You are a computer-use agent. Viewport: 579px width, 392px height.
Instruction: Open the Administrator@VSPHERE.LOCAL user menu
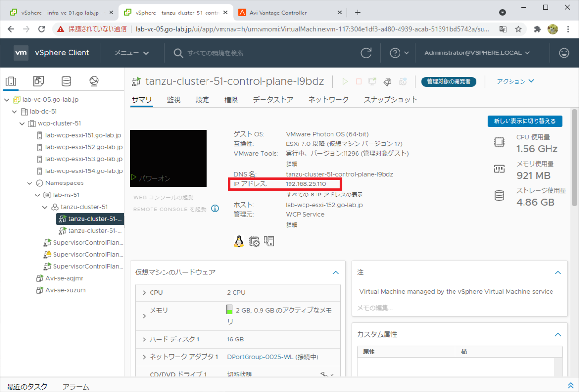[x=477, y=53]
